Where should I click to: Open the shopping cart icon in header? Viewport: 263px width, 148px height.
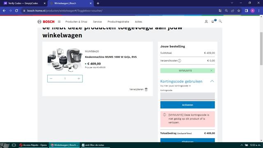tap(213, 21)
